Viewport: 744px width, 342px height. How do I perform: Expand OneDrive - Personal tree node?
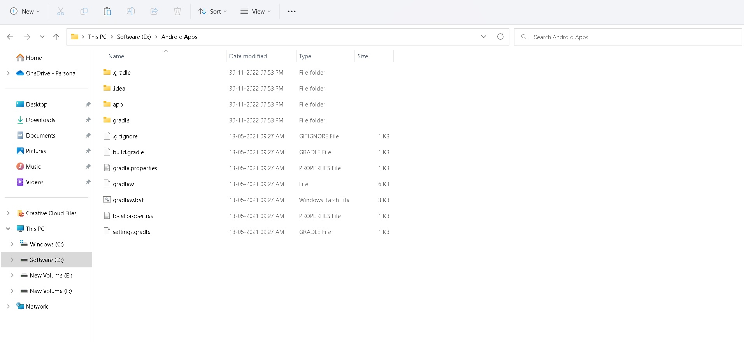8,73
